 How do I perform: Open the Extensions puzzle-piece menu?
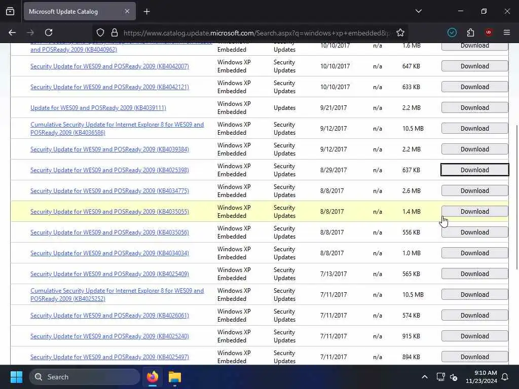[x=470, y=32]
